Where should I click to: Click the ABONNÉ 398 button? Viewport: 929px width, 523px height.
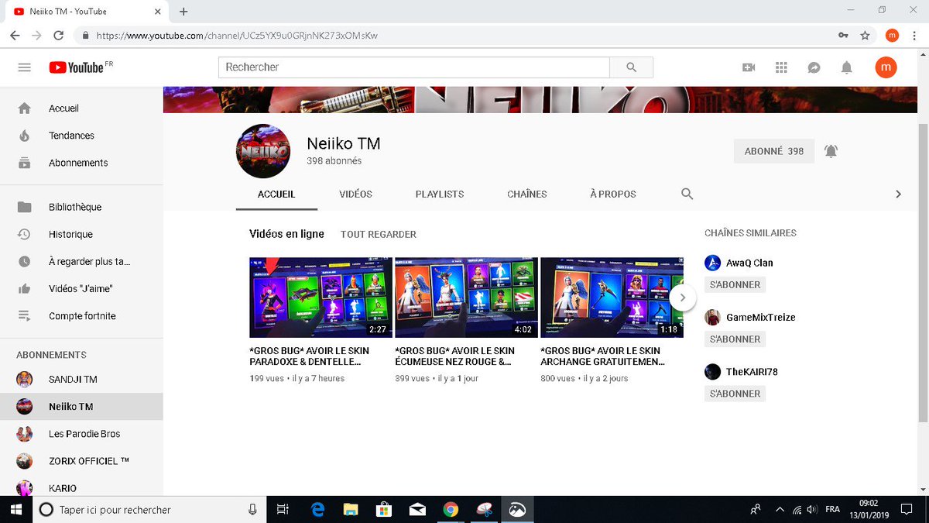click(x=774, y=151)
